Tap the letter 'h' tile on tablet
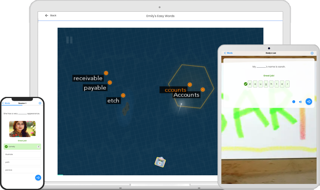320x190 pixels. (x=271, y=84)
